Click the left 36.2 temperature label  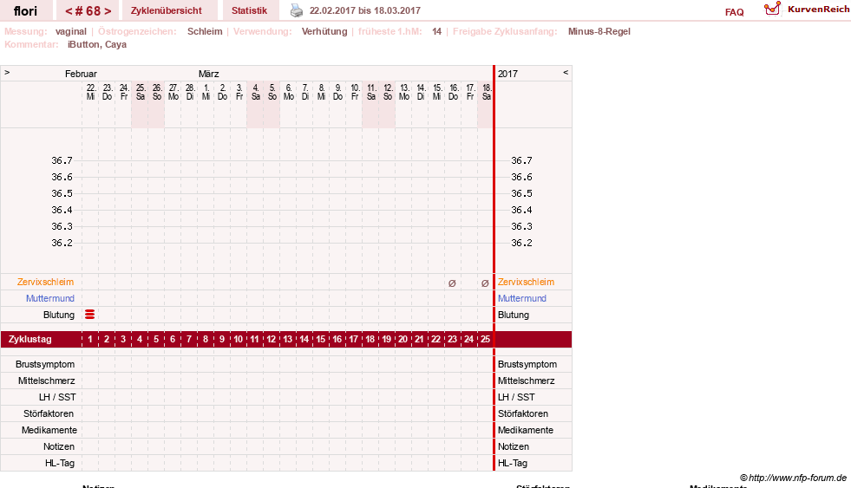coord(62,243)
